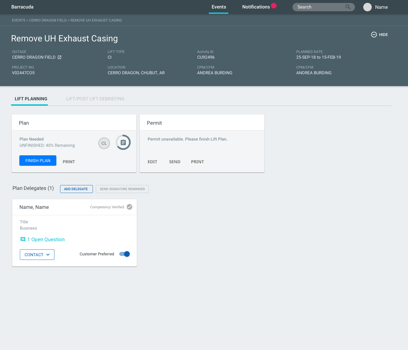
Task: Click the red notification badge
Action: pos(274,5)
